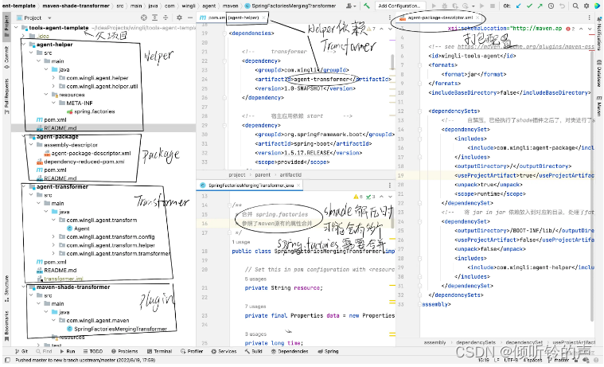Click dependencySets breadcrumb in descriptor editor
The height and width of the screenshot is (367, 604).
tap(476, 342)
